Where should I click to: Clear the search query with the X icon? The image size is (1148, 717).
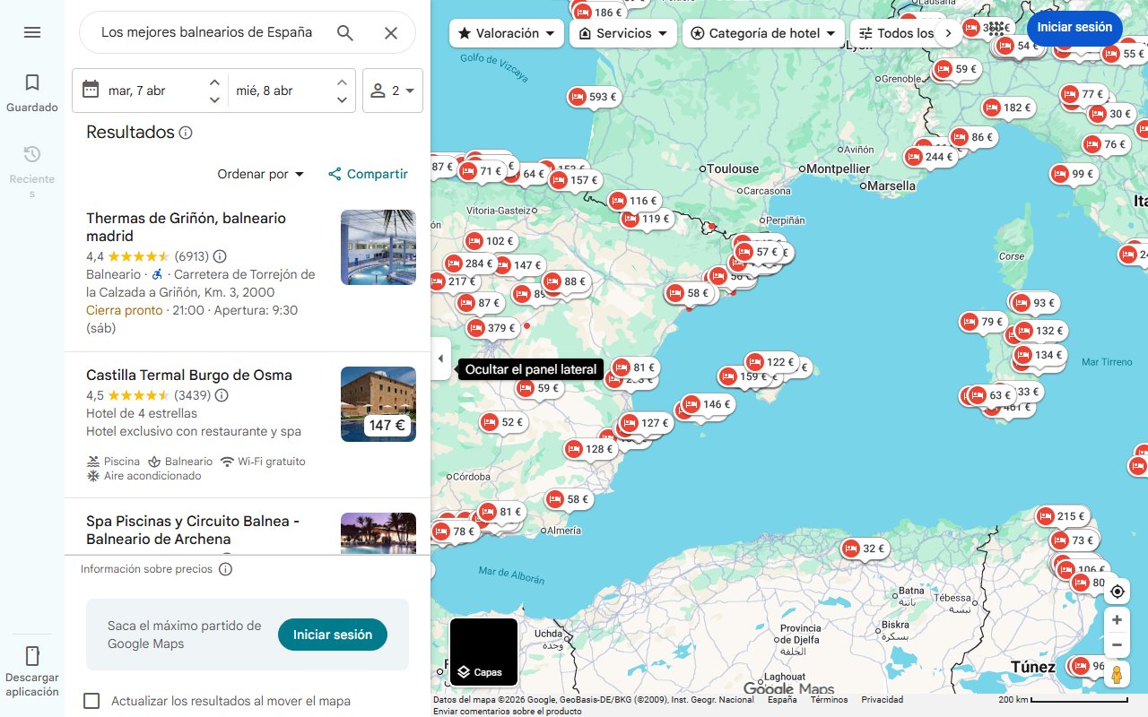[x=391, y=31]
